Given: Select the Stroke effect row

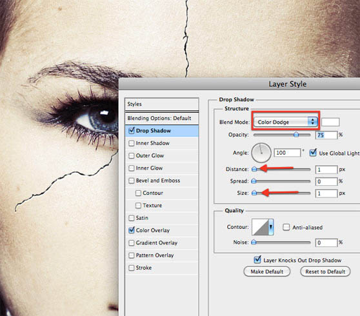Looking at the screenshot, I should (x=162, y=268).
